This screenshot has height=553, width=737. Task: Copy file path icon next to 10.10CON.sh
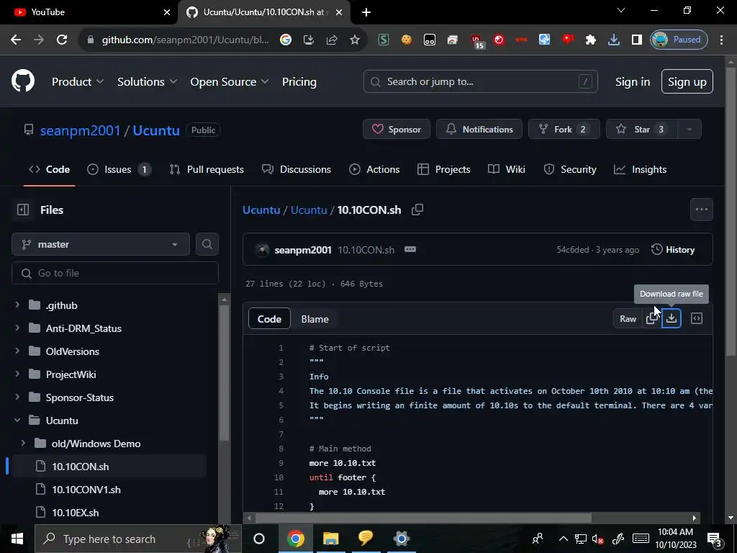click(x=417, y=210)
